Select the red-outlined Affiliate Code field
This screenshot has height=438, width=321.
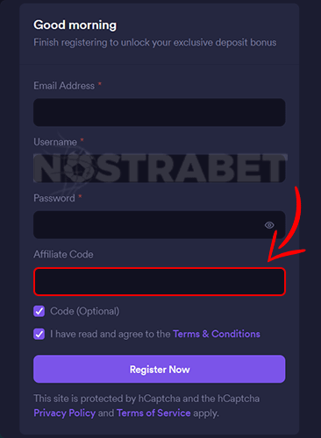click(160, 281)
